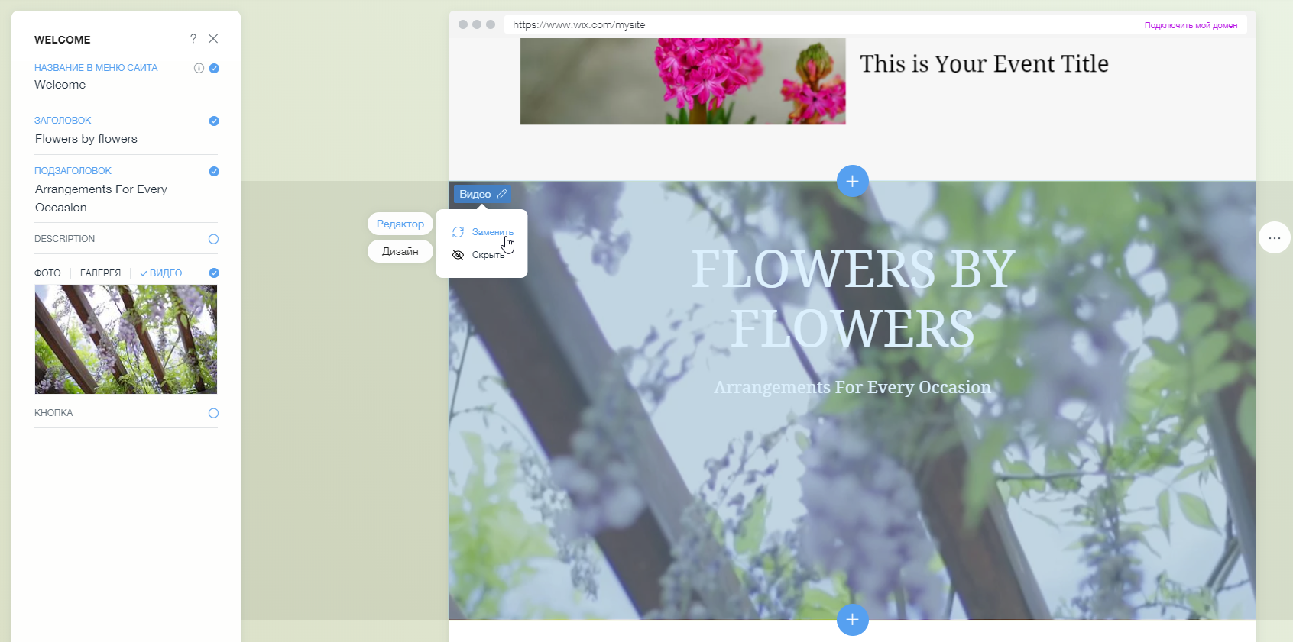This screenshot has width=1293, height=642.
Task: Open the Дизайн button
Action: [x=400, y=251]
